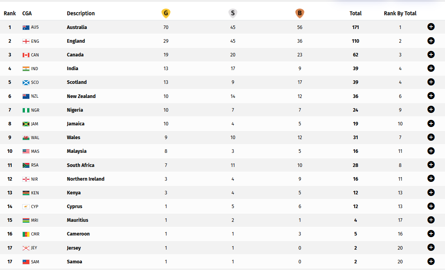Click the Wales dragon flag icon
The width and height of the screenshot is (445, 270).
tap(26, 138)
